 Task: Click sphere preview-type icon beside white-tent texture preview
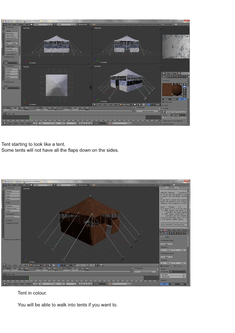point(184,87)
